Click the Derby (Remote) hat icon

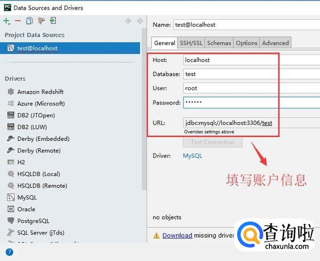(x=10, y=150)
